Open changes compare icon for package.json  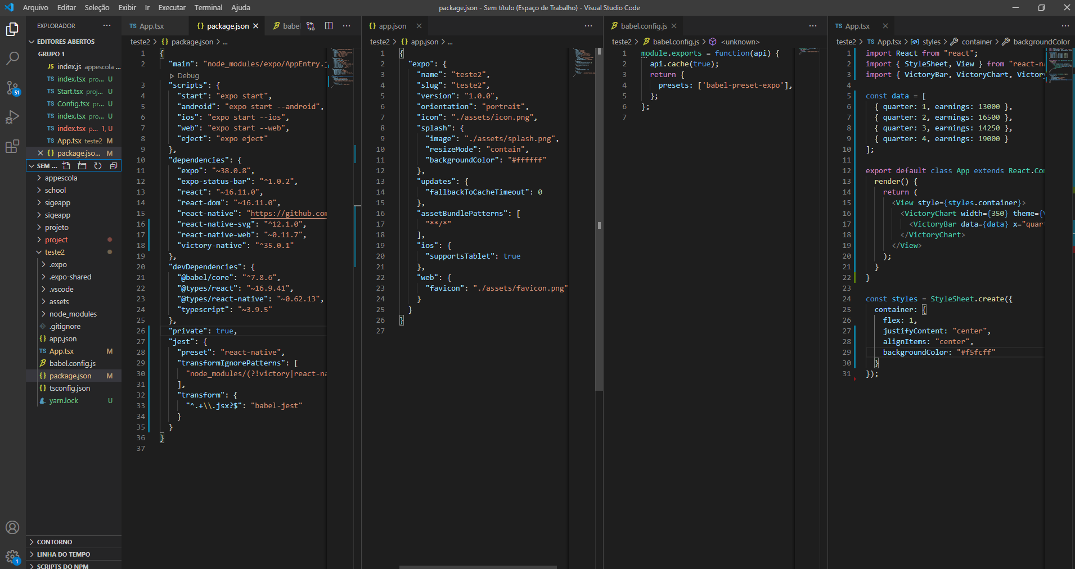coord(311,26)
